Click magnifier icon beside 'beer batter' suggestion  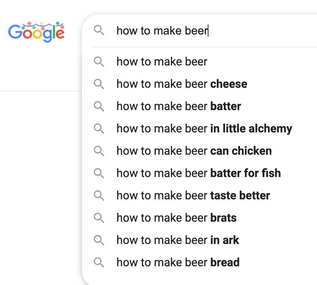(99, 106)
